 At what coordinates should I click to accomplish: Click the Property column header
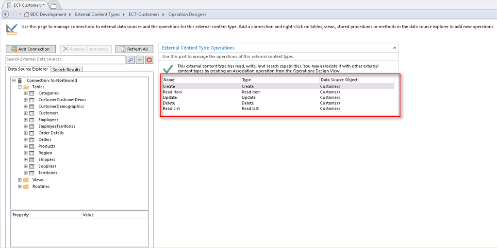[46, 215]
